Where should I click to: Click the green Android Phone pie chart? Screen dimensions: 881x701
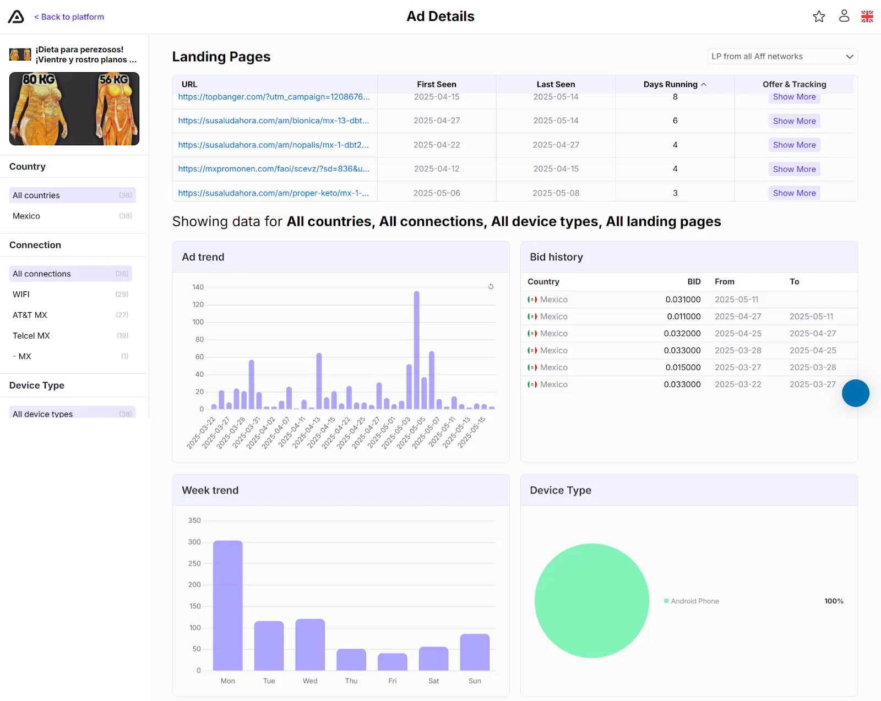(x=592, y=601)
